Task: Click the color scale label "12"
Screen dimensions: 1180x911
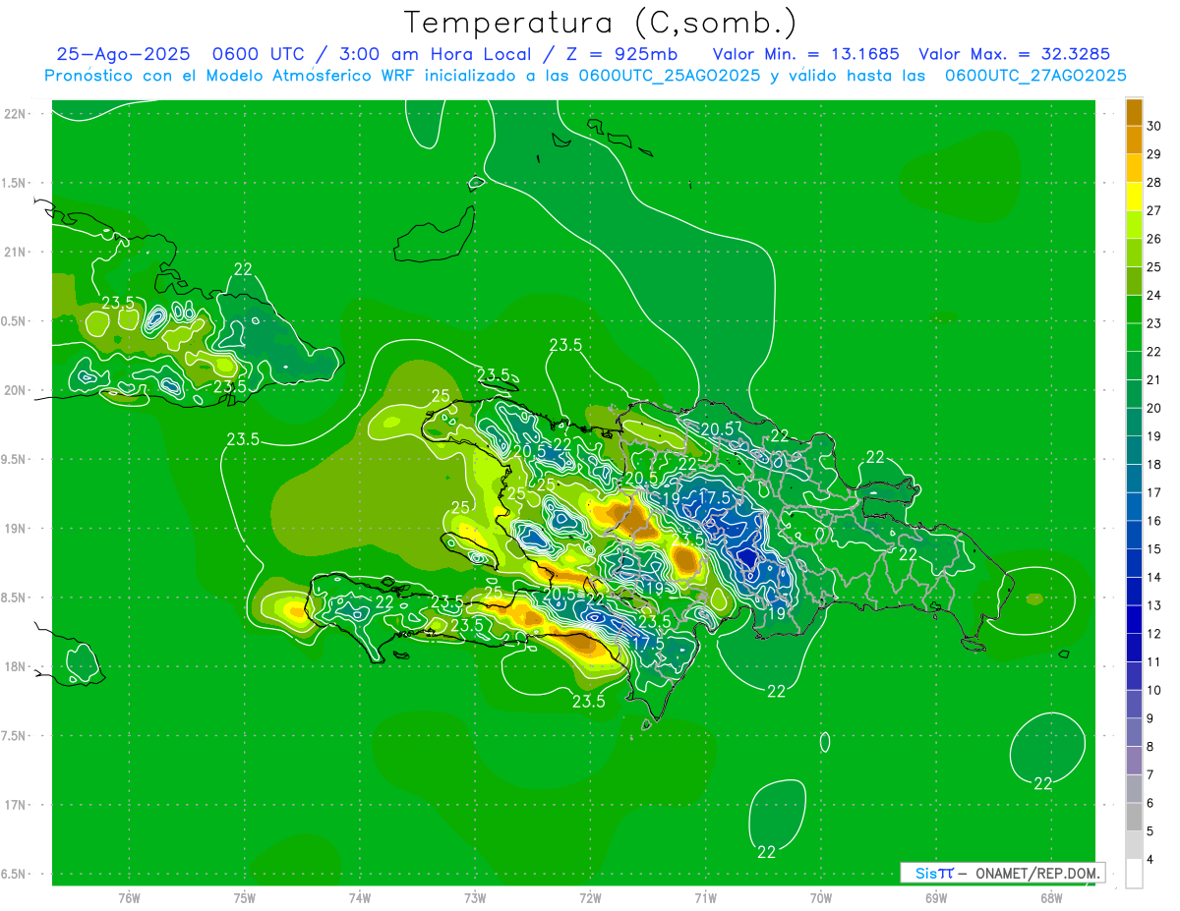Action: (1153, 634)
